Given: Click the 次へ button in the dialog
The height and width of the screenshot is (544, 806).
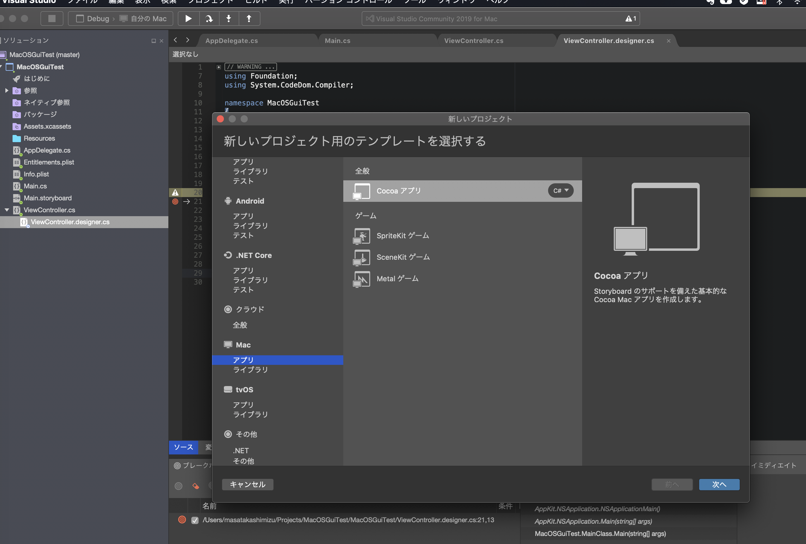Looking at the screenshot, I should pyautogui.click(x=719, y=484).
